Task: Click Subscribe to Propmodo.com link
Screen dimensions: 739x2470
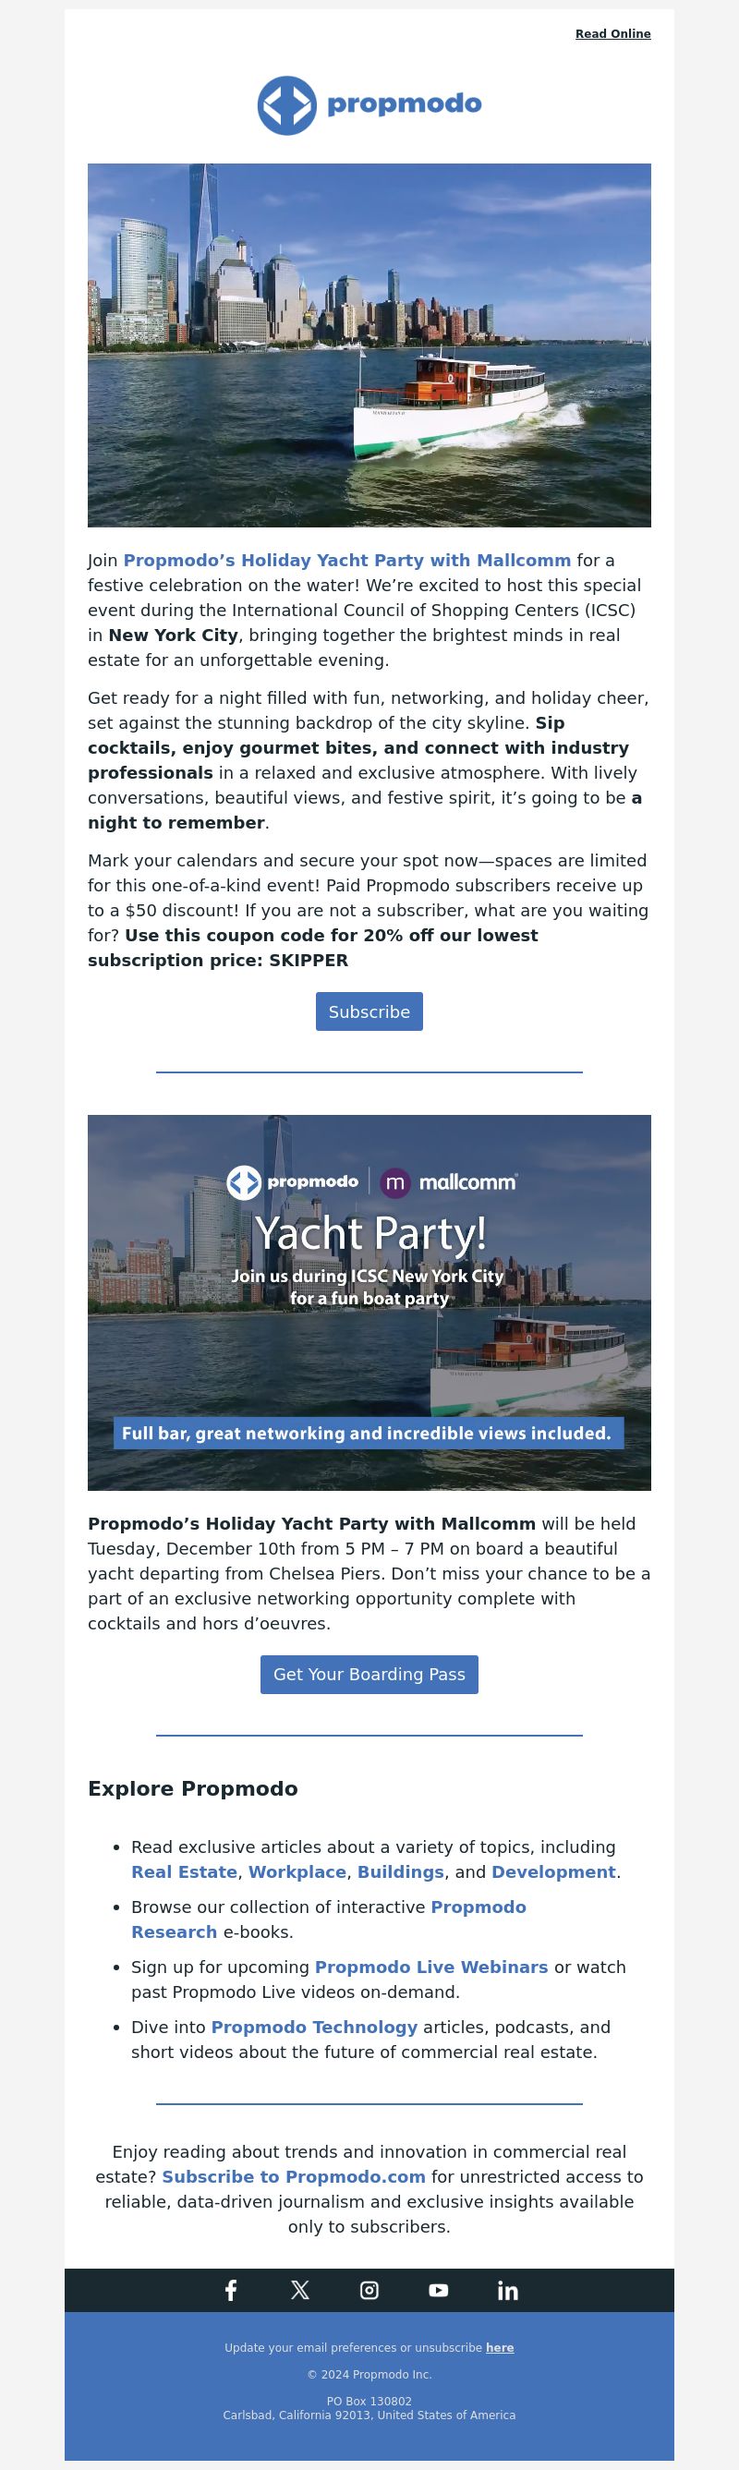Action: 294,2176
